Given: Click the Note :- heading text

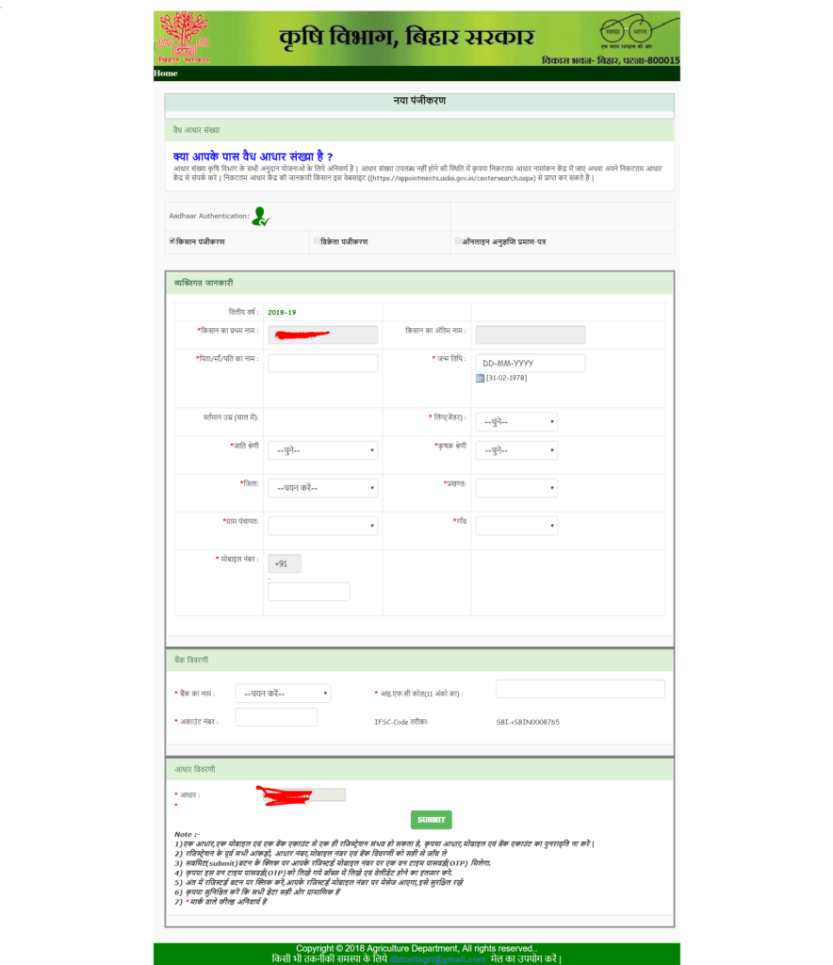Looking at the screenshot, I should tap(187, 835).
